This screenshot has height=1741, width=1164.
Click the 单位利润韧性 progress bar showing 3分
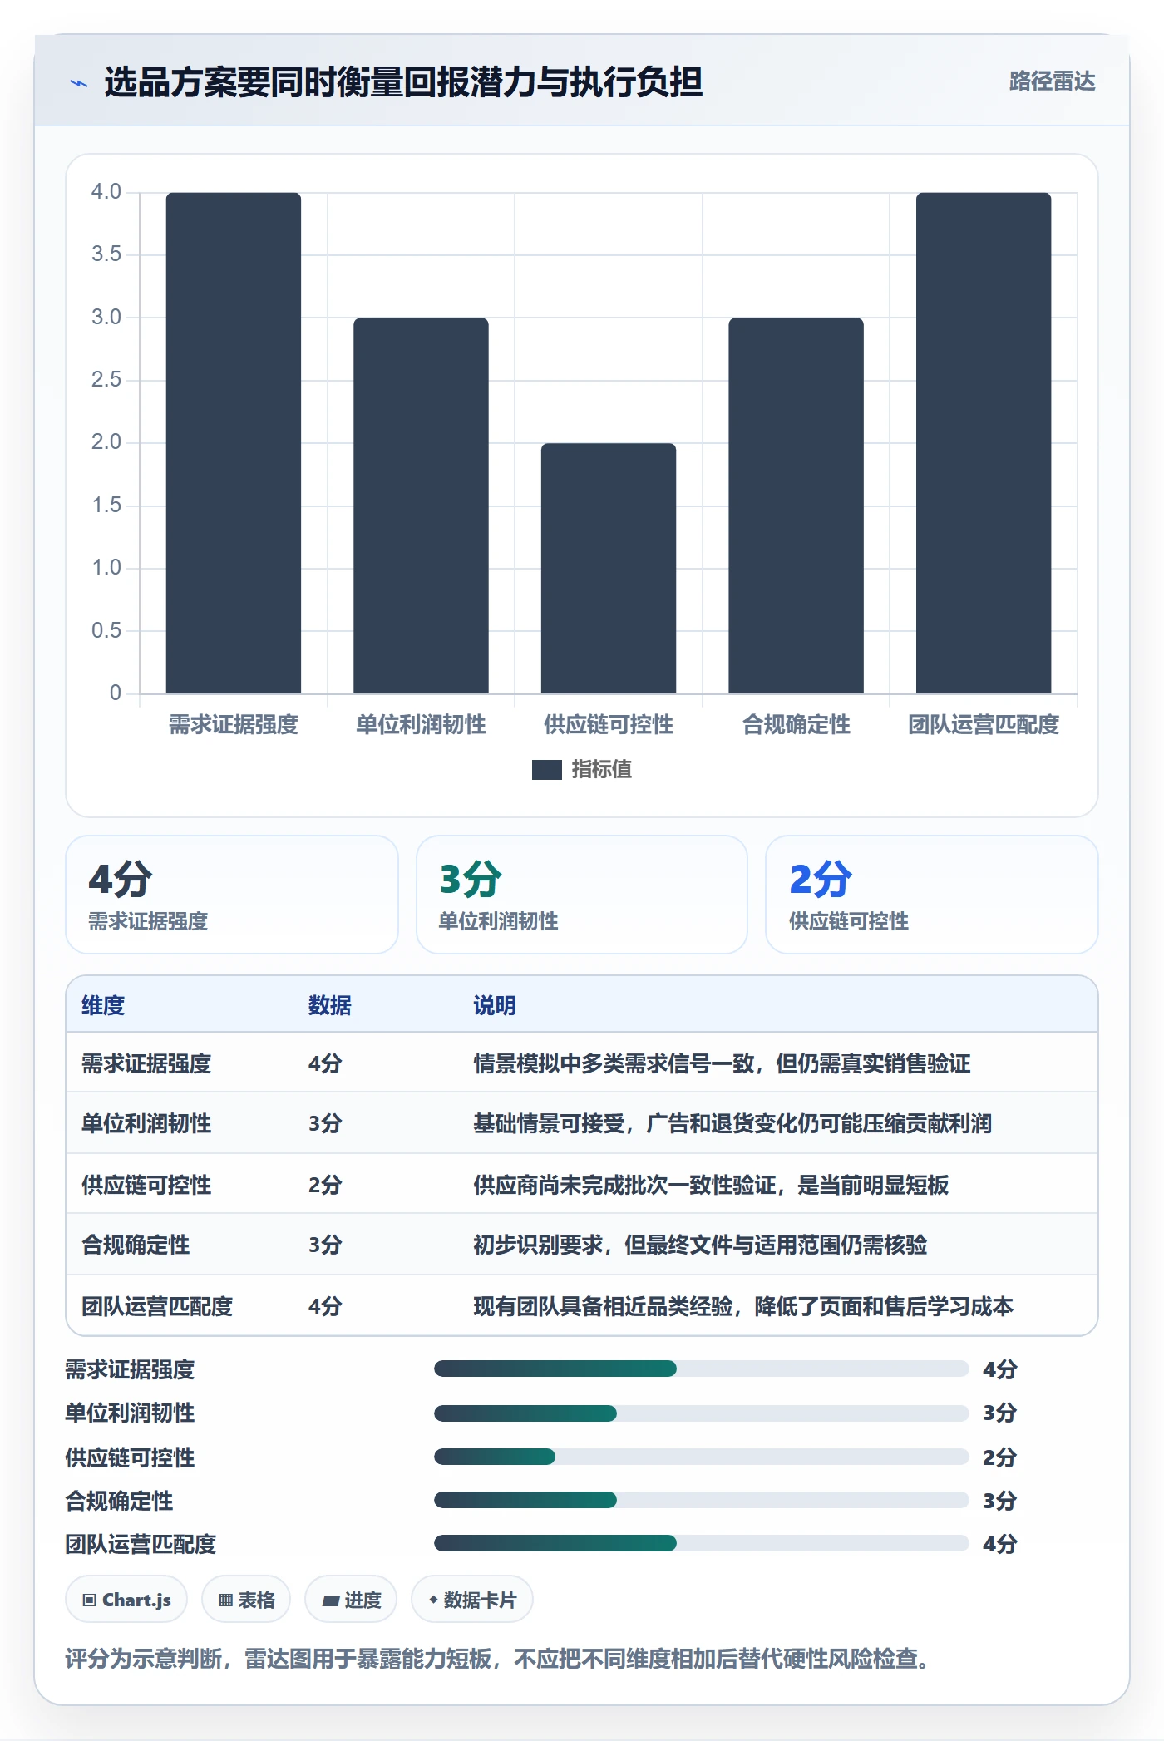702,1413
